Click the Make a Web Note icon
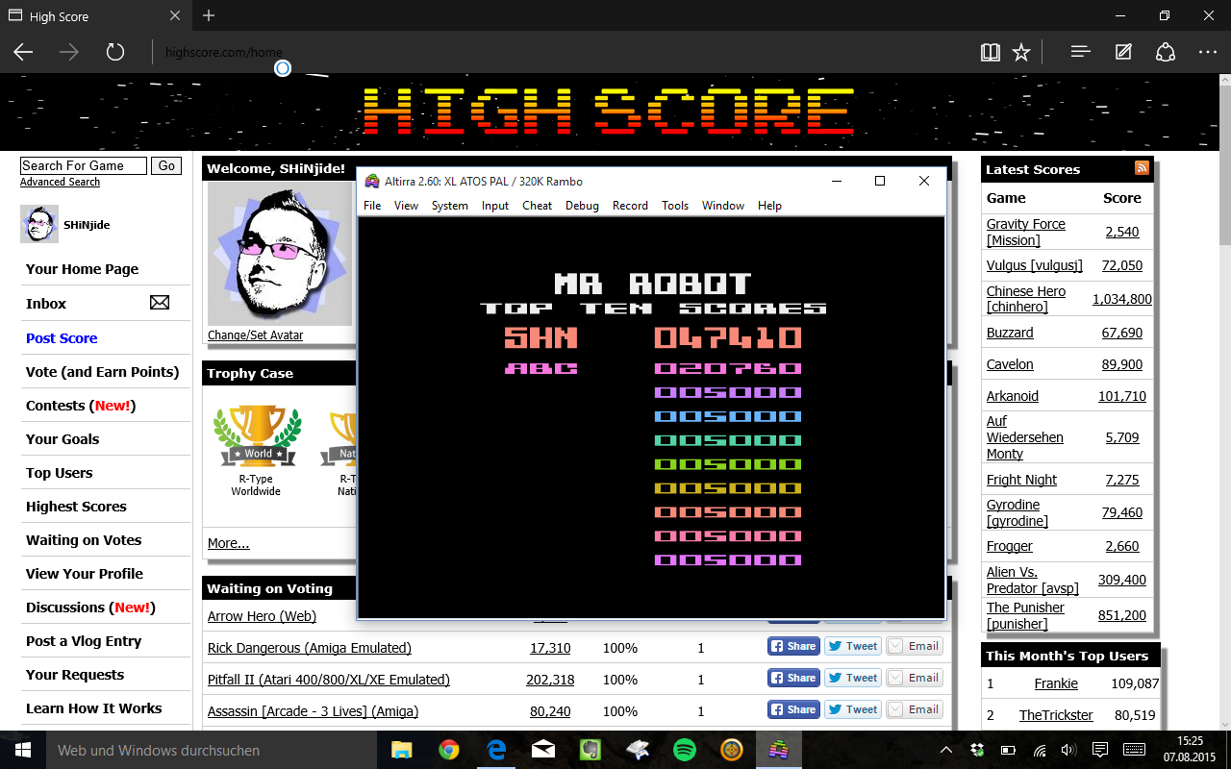This screenshot has width=1231, height=769. (1123, 52)
